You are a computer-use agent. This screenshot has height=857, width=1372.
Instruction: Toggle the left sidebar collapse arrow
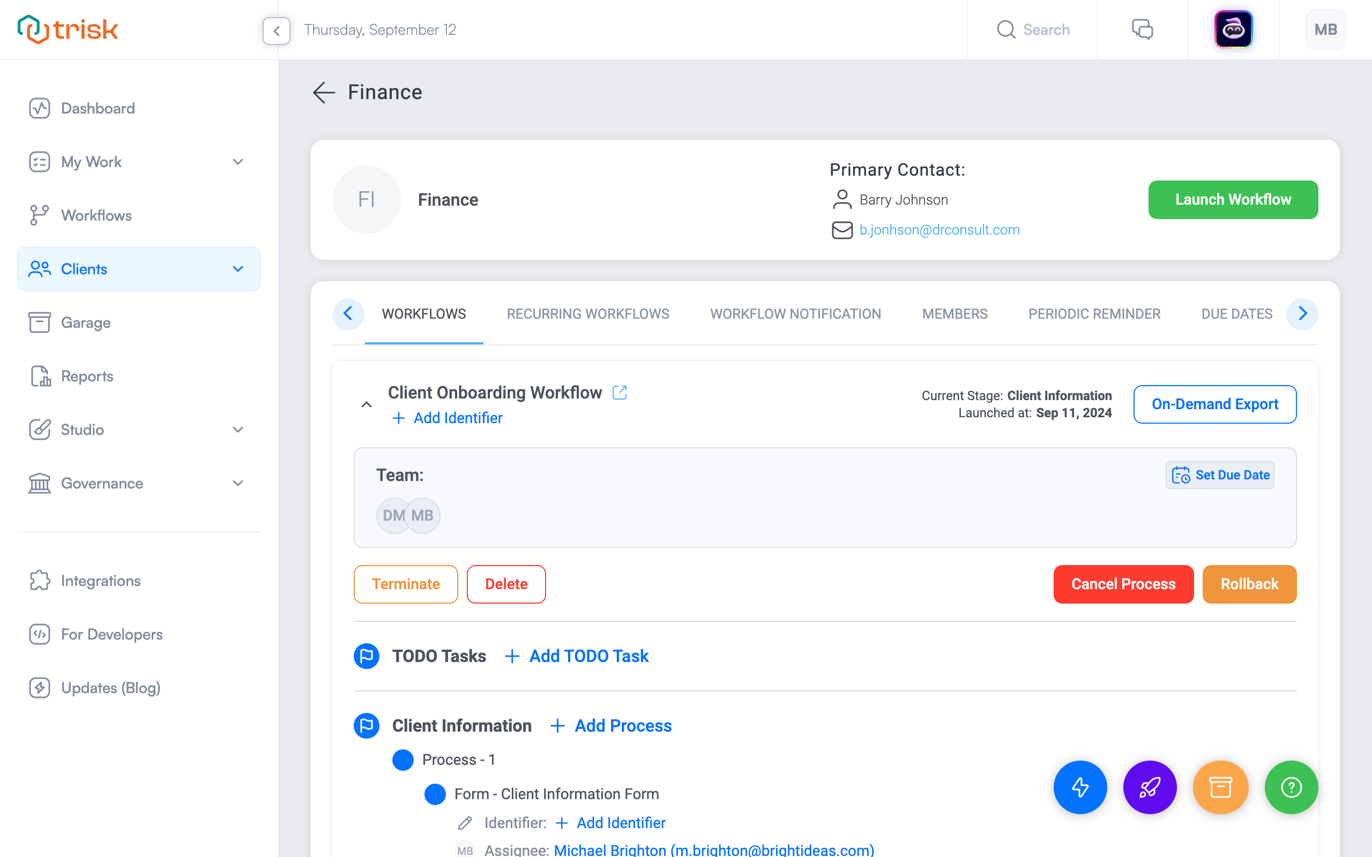[x=277, y=29]
